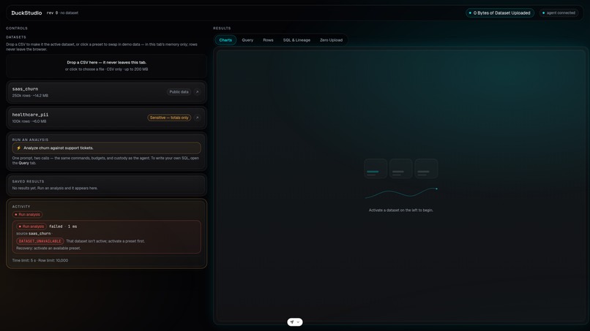Open healthcare_pii via its arrow icon
The width and height of the screenshot is (590, 331).
click(197, 118)
